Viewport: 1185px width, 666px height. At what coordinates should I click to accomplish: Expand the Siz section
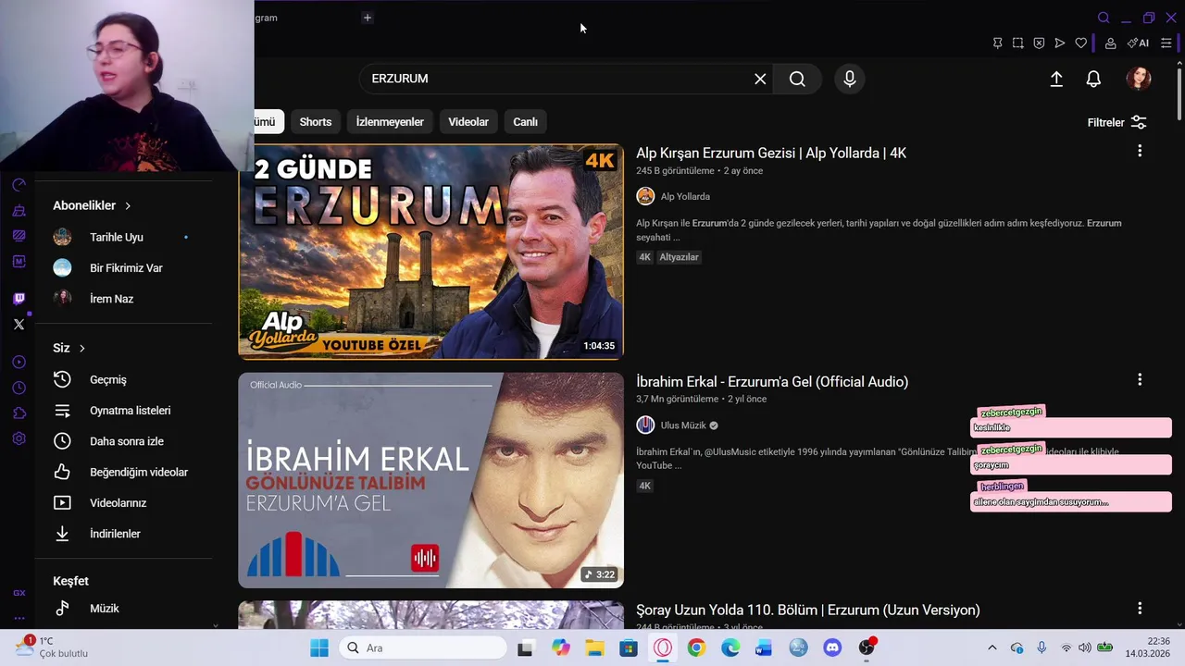[x=69, y=348]
